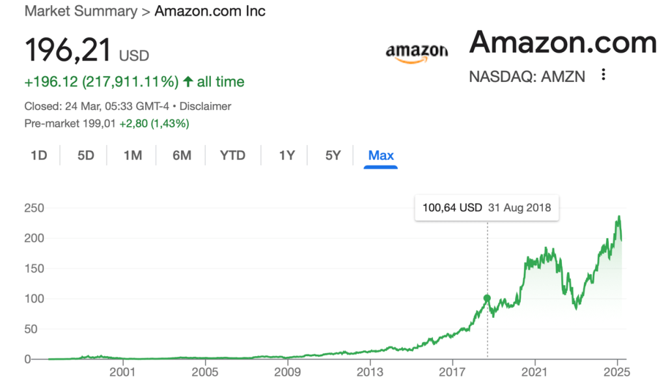
Task: Click the Amazon.com company title
Action: click(x=562, y=43)
